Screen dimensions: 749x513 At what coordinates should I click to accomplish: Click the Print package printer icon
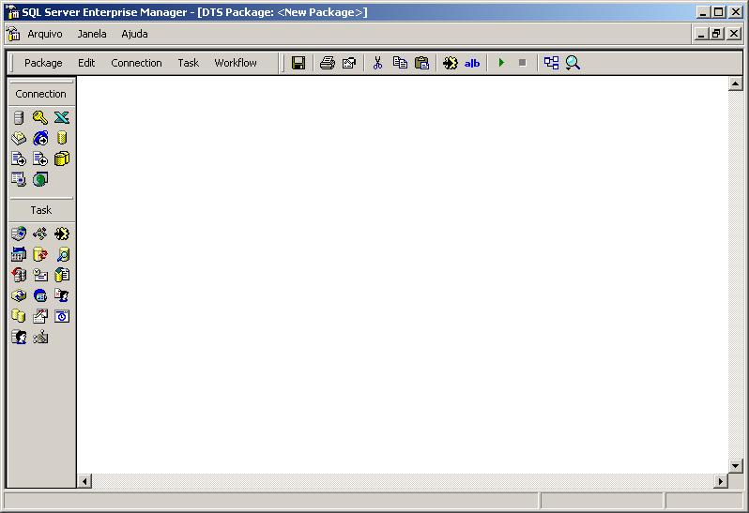[327, 63]
